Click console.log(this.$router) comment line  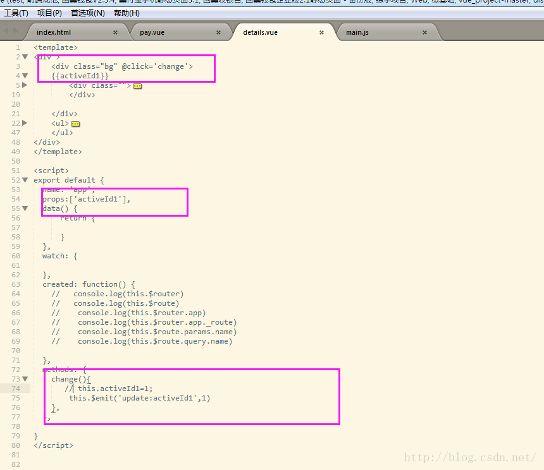[118, 294]
